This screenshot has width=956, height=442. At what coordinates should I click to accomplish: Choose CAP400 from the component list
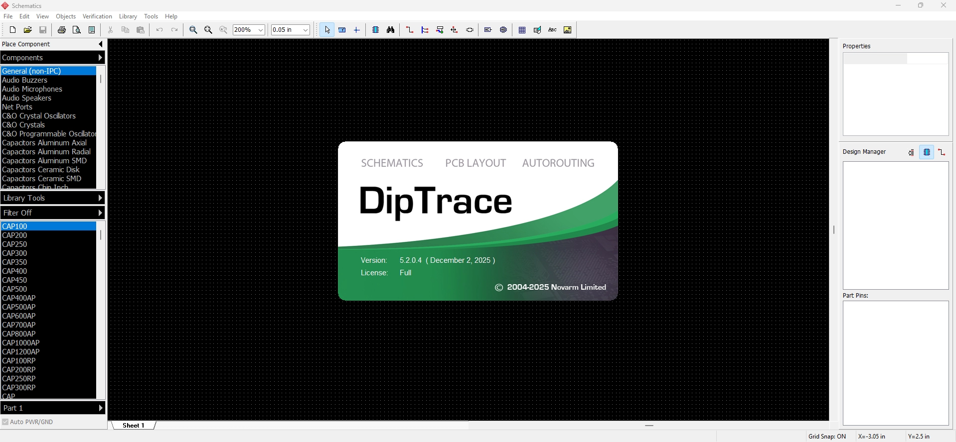click(x=15, y=271)
